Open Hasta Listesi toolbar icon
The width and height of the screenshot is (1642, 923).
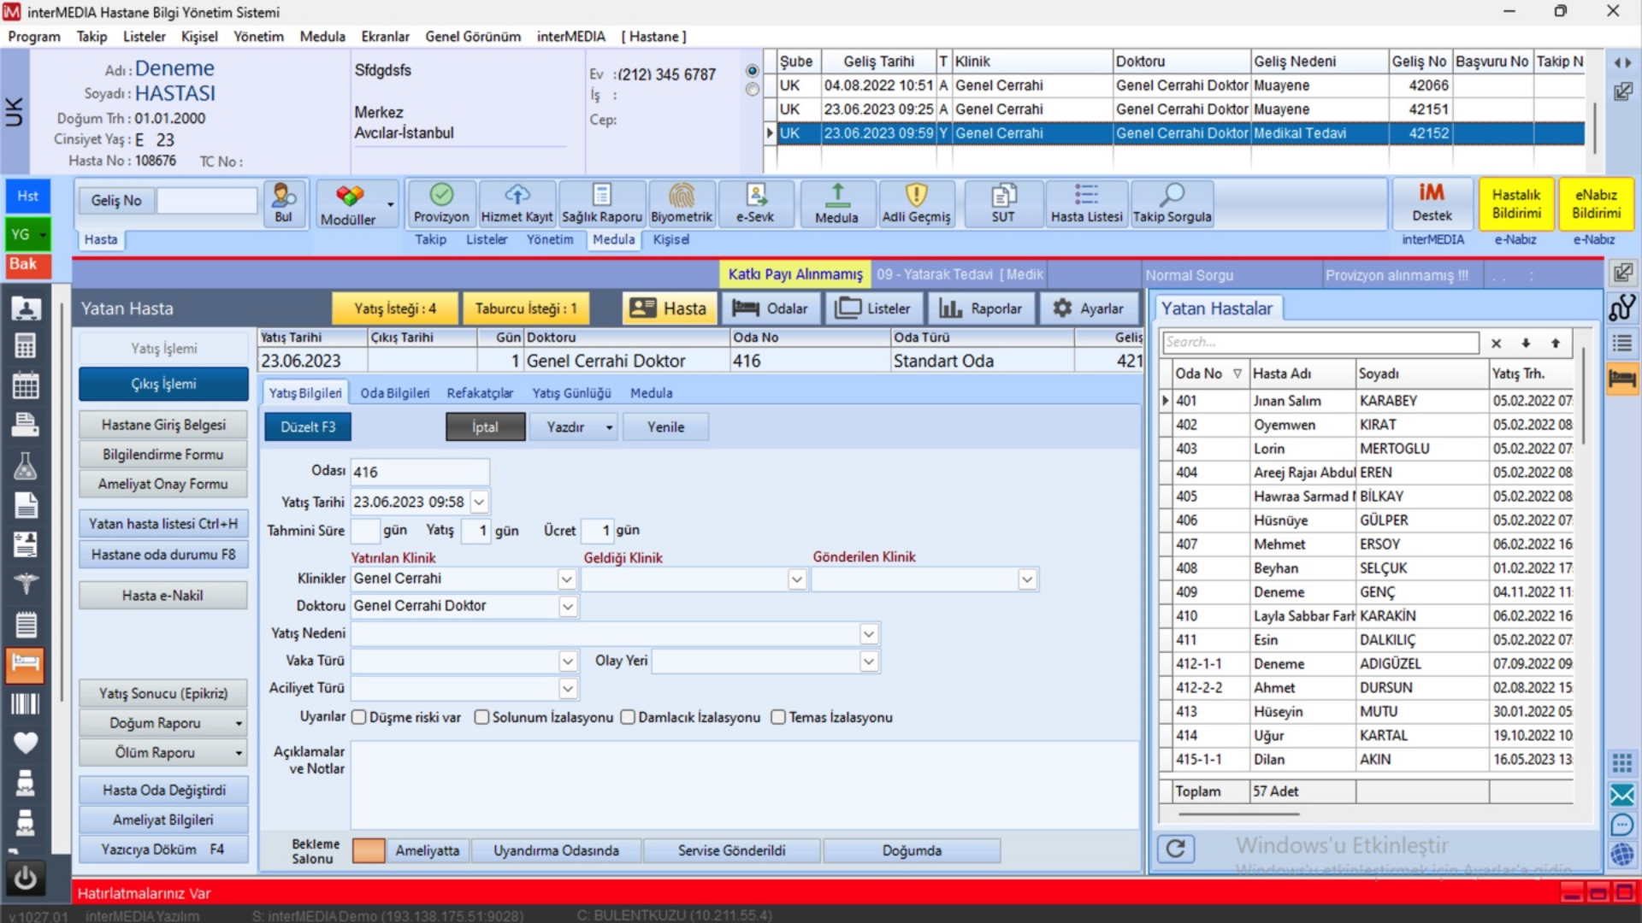[1086, 196]
